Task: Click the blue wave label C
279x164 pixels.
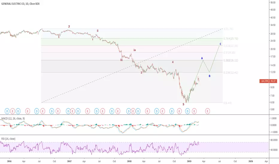Action: point(220,44)
